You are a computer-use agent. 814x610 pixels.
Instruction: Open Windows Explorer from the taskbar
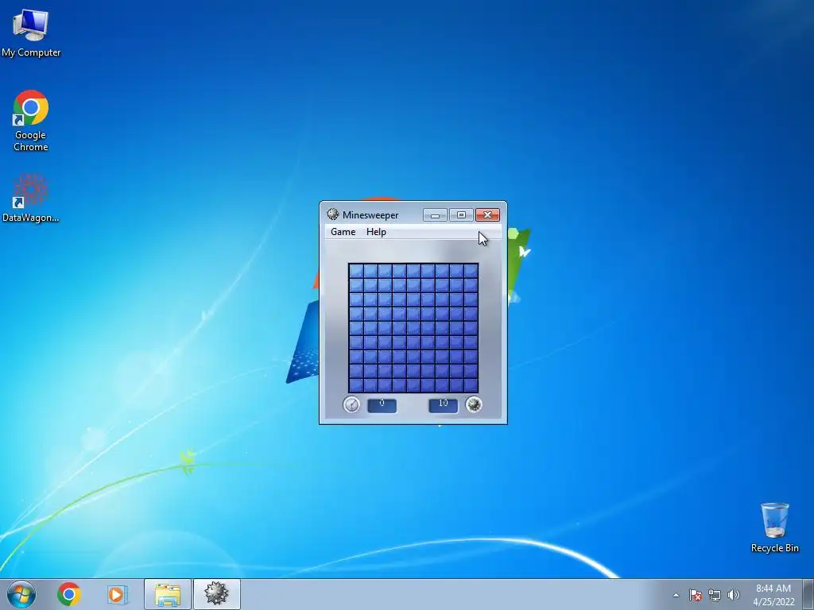168,594
